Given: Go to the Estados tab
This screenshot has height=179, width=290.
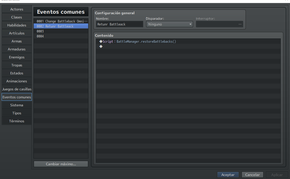Looking at the screenshot, I should point(17,73).
